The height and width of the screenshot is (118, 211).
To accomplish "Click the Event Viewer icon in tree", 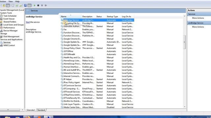I will tap(1, 19).
